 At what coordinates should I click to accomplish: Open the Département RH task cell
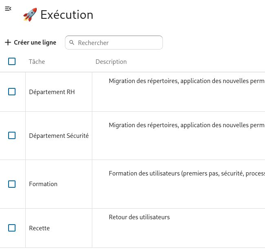click(52, 92)
